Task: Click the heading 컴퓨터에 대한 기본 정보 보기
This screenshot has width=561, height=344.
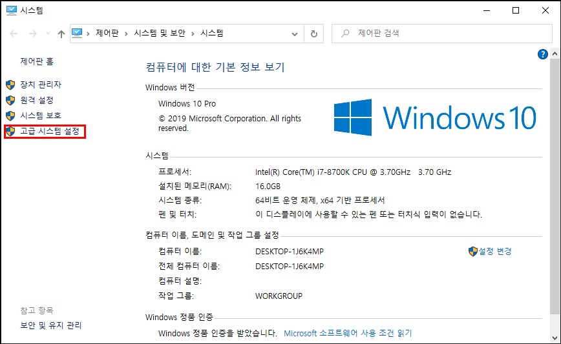Action: pos(215,67)
